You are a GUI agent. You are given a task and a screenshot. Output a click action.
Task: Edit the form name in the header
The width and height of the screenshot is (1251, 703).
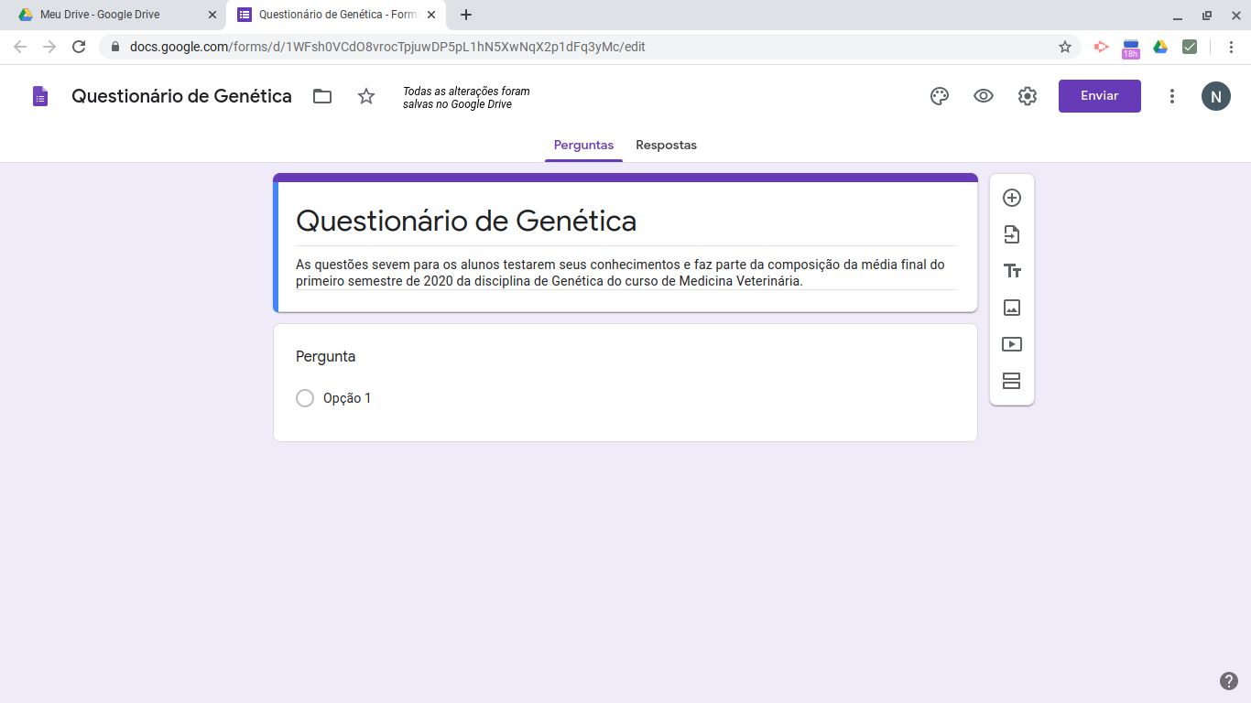click(x=181, y=96)
